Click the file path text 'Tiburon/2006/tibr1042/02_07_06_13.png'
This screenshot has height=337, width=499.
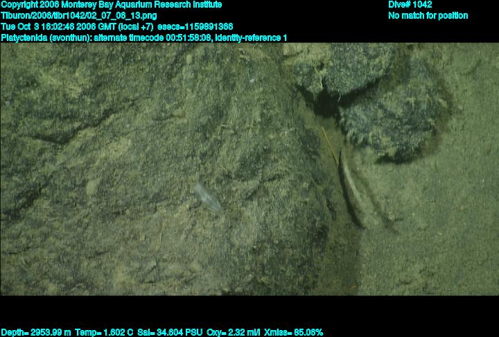click(x=79, y=16)
